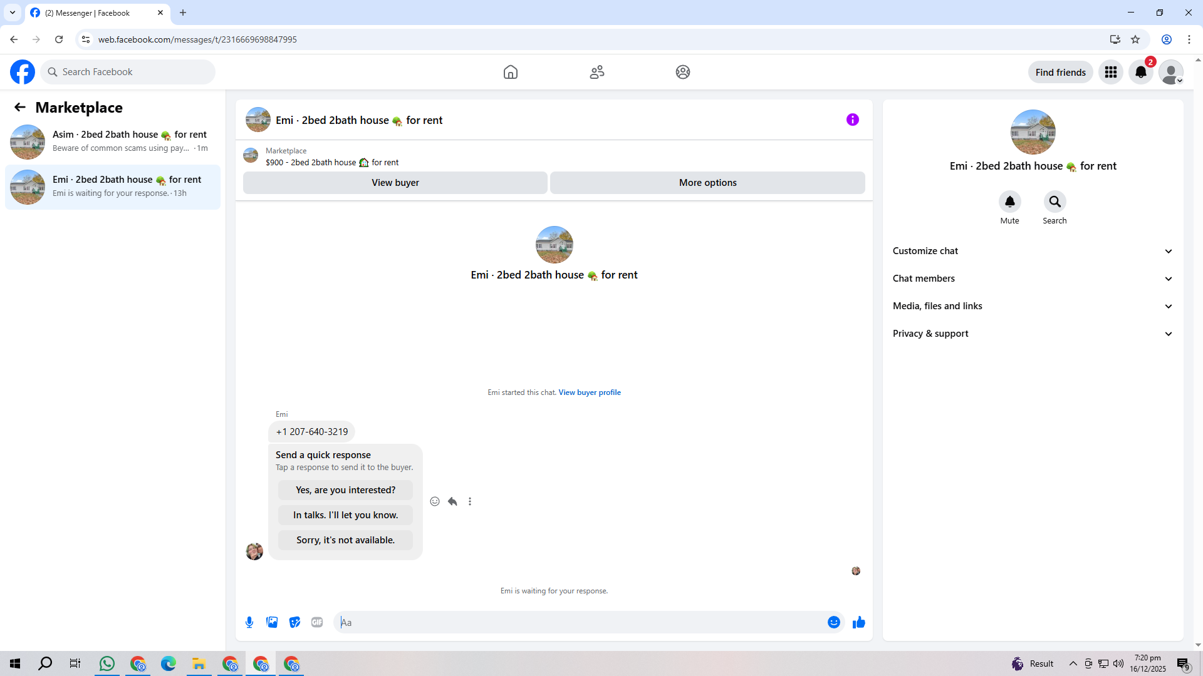1203x676 pixels.
Task: Open Windows taskbar search
Action: click(x=45, y=663)
